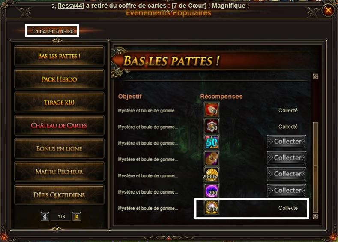Select the purple orb reward icon (200)
The image size is (338, 242).
pyautogui.click(x=212, y=191)
